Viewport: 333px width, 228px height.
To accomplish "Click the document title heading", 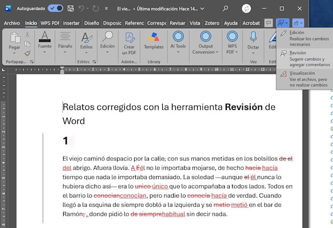I will [169, 114].
